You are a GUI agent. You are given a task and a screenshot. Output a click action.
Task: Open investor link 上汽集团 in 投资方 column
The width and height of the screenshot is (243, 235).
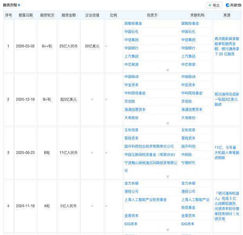pos(131,56)
